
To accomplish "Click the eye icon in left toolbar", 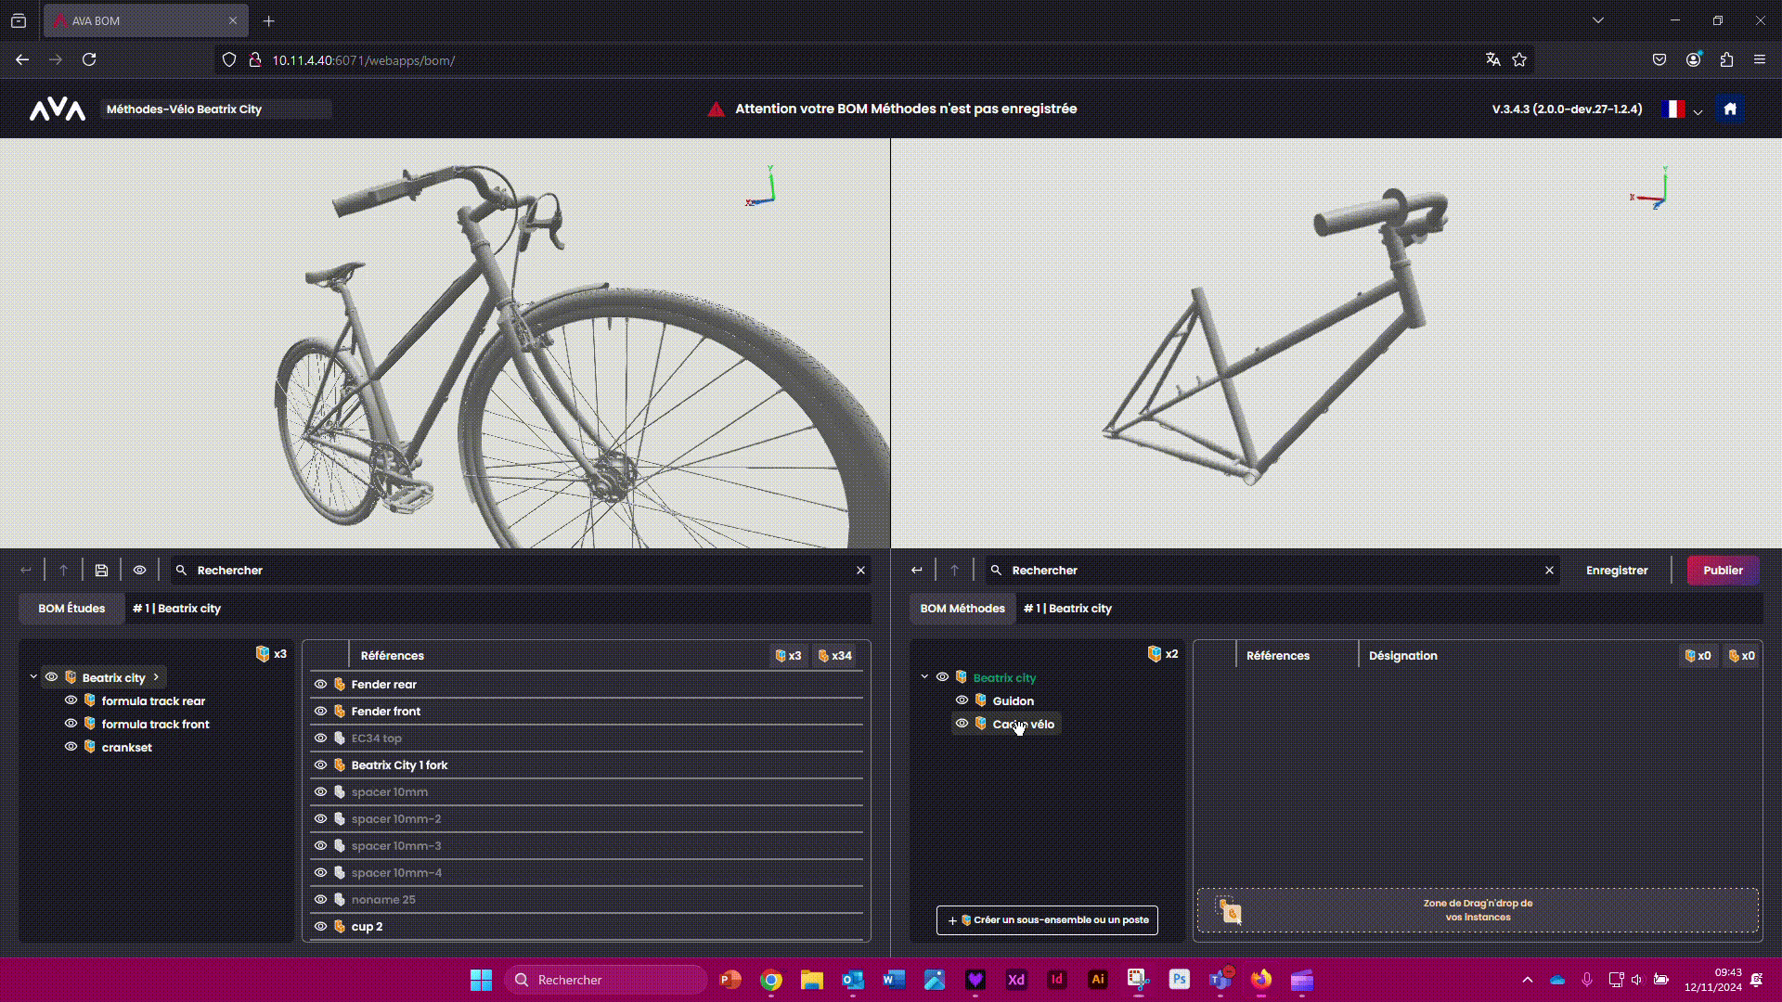I will point(139,571).
